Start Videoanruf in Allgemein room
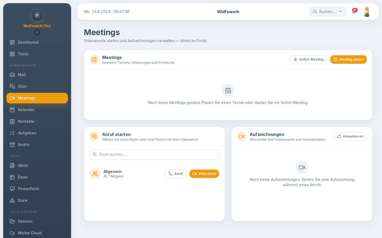382x238 pixels. click(204, 174)
